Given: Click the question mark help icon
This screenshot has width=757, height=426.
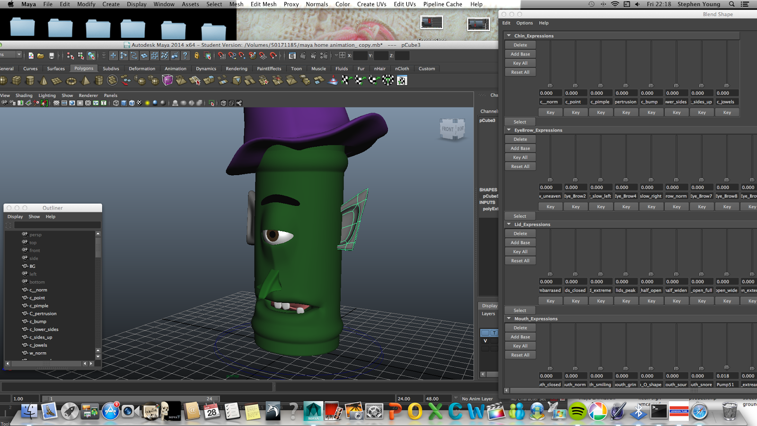Looking at the screenshot, I should (185, 56).
